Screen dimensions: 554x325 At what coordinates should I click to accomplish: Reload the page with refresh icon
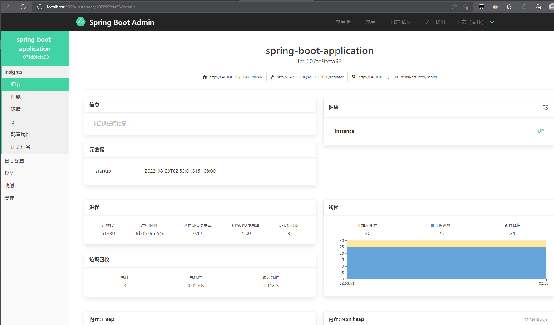click(23, 7)
